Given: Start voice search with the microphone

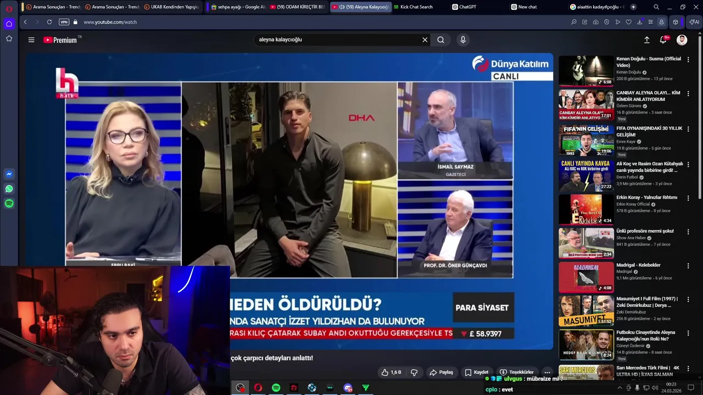Looking at the screenshot, I should (463, 39).
